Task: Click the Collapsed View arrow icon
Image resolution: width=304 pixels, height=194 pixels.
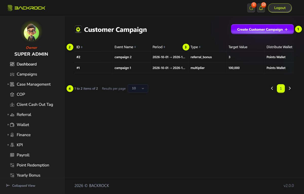Action: coord(8,185)
